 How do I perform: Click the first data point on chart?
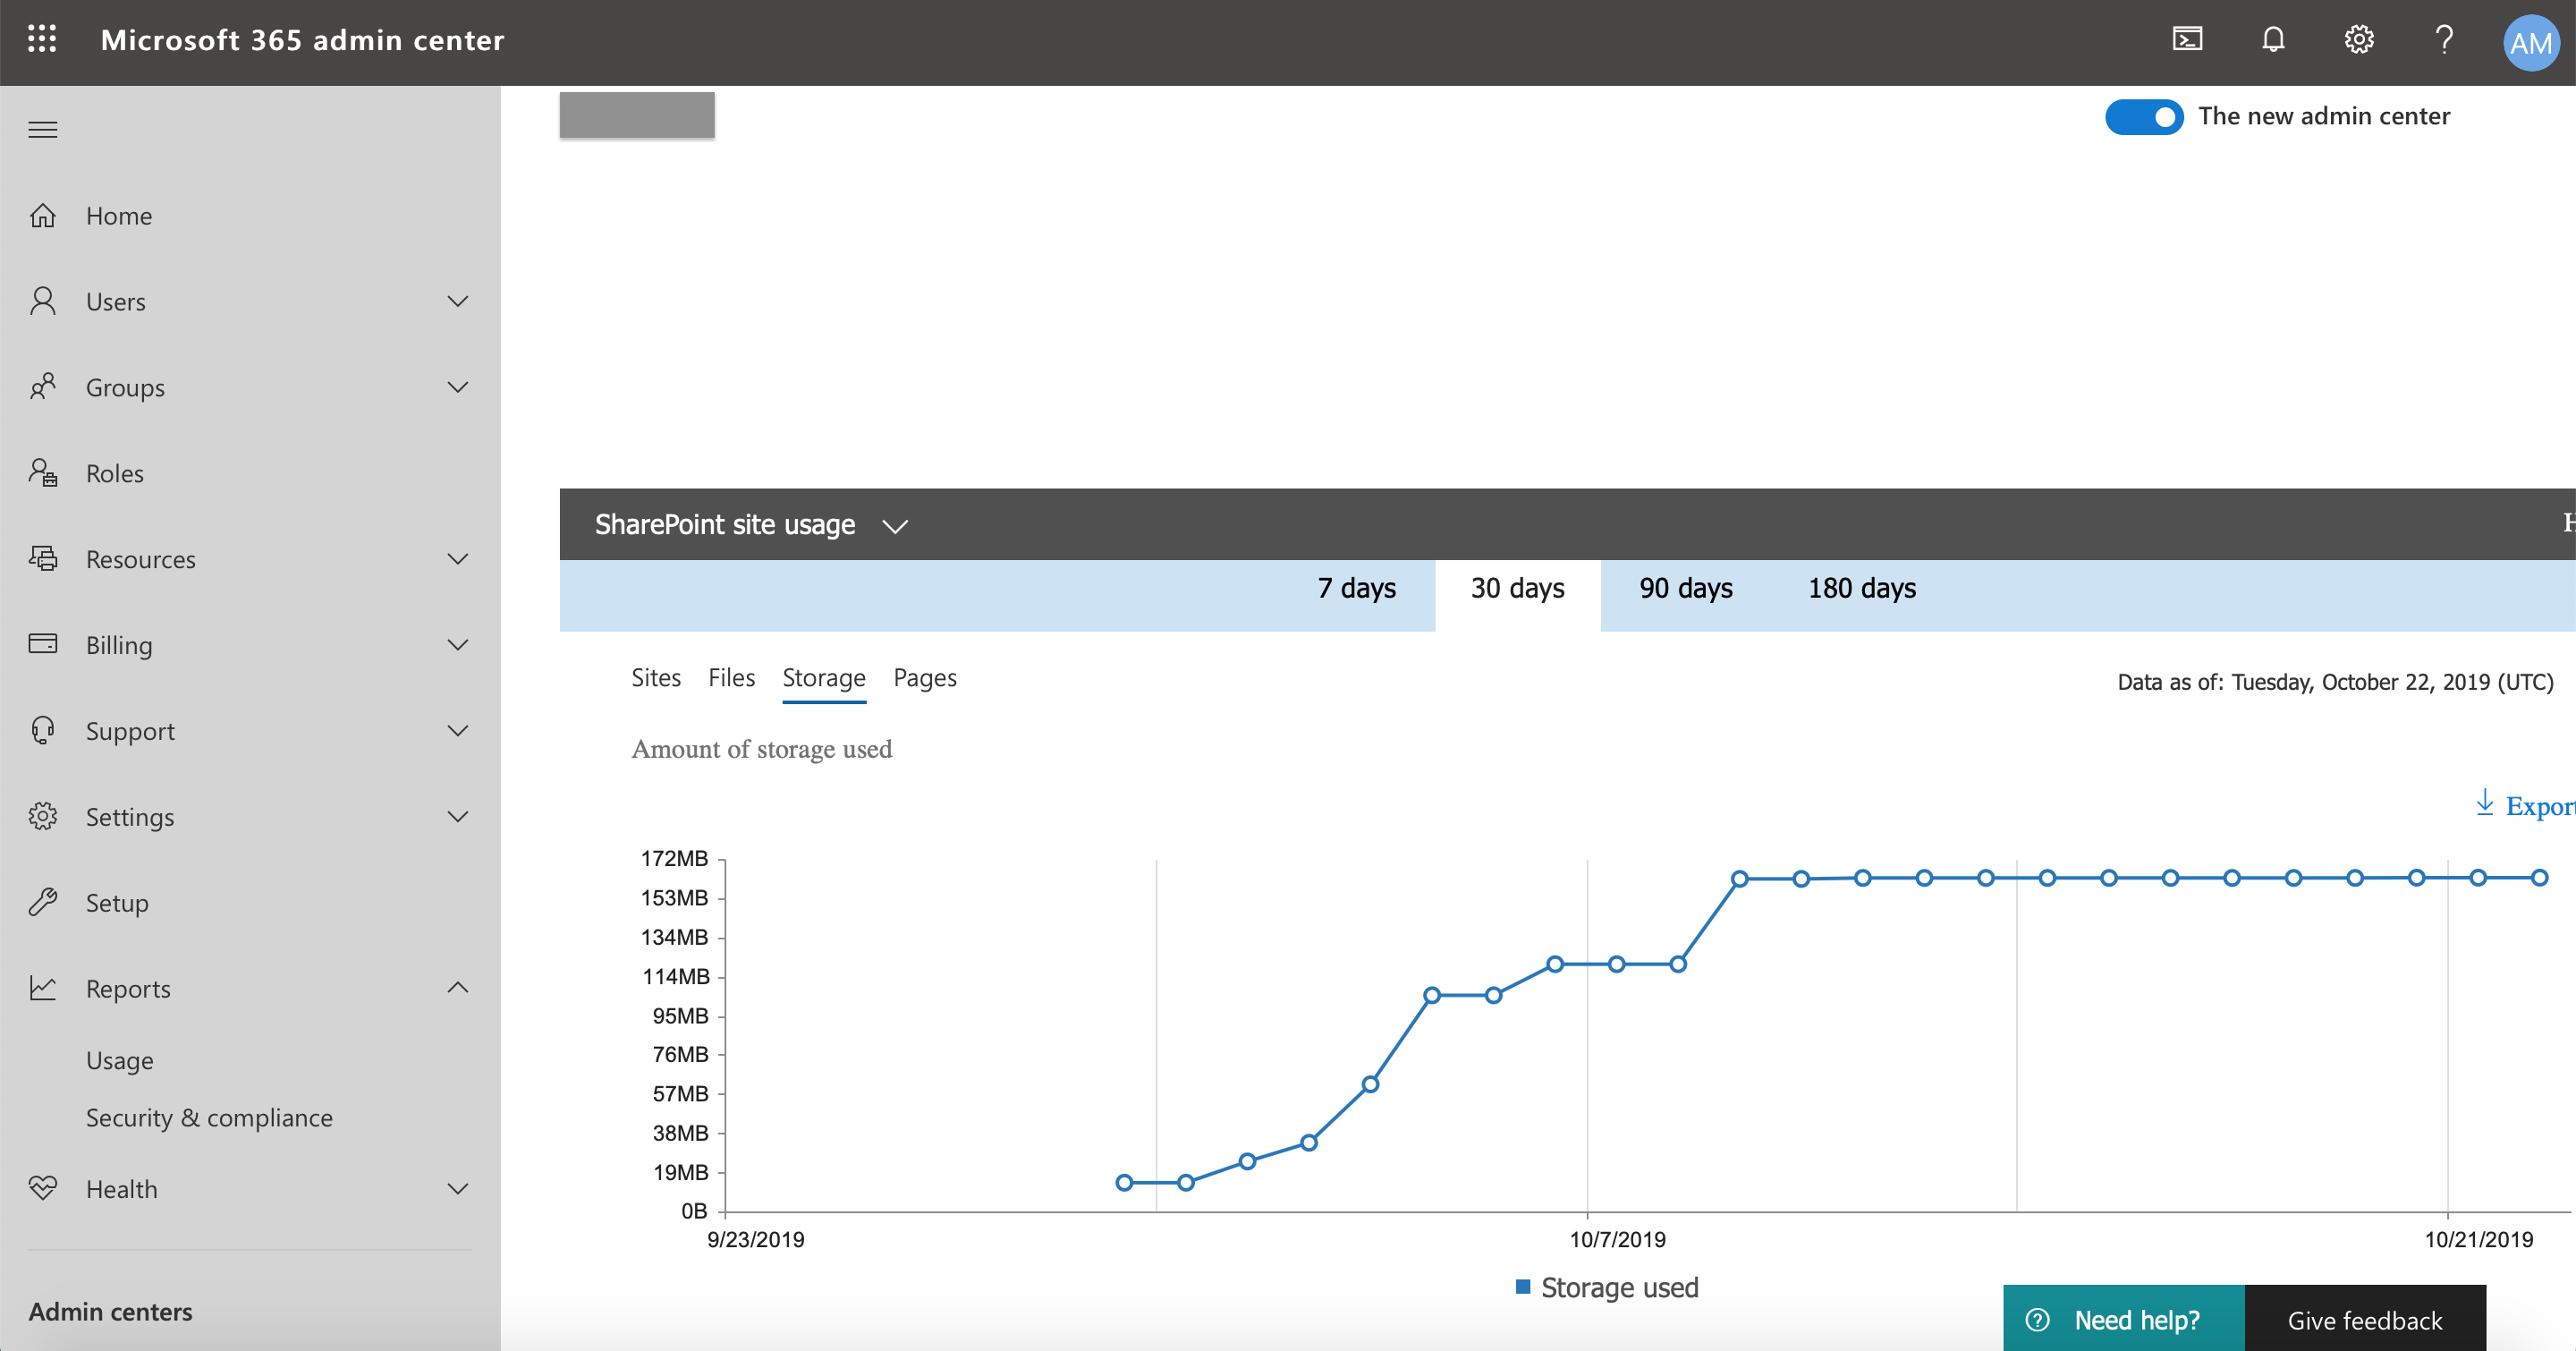pos(1124,1183)
